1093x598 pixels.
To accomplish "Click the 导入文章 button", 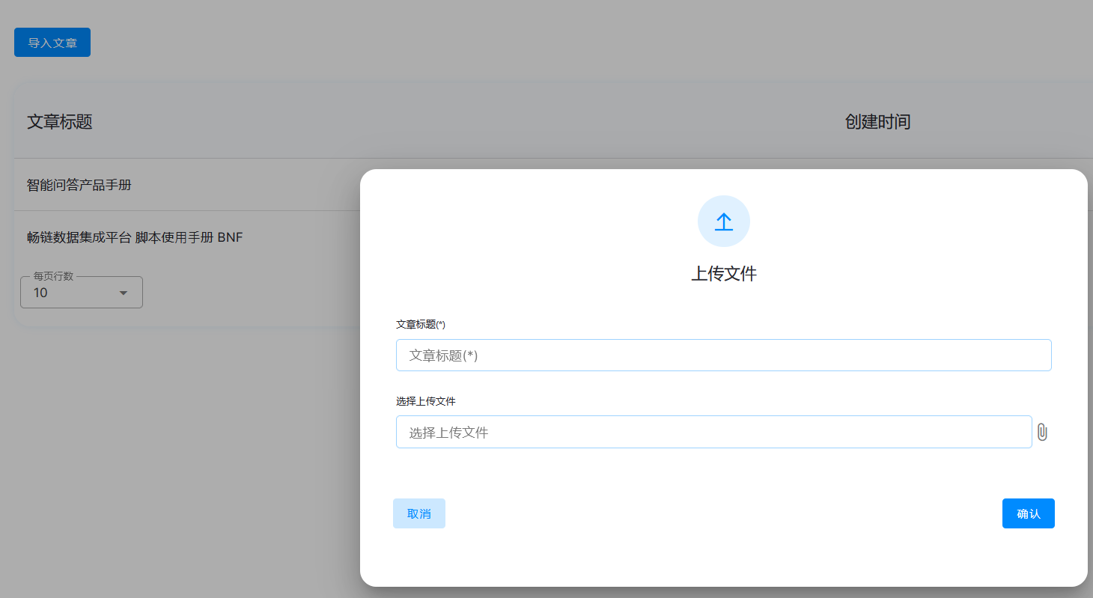I will 52,43.
